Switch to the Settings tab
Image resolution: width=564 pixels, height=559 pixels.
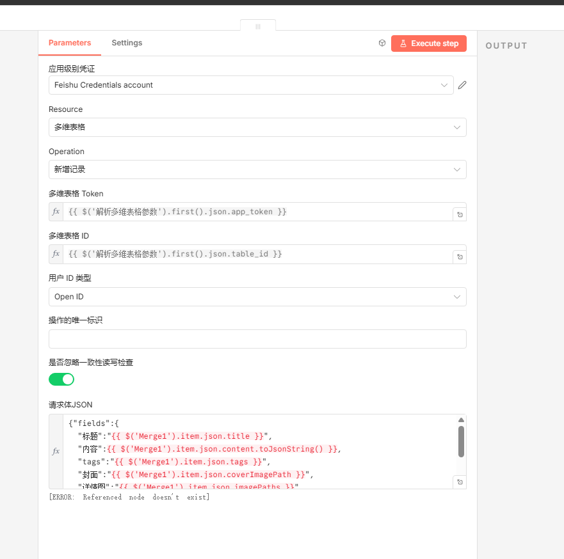[x=127, y=43]
